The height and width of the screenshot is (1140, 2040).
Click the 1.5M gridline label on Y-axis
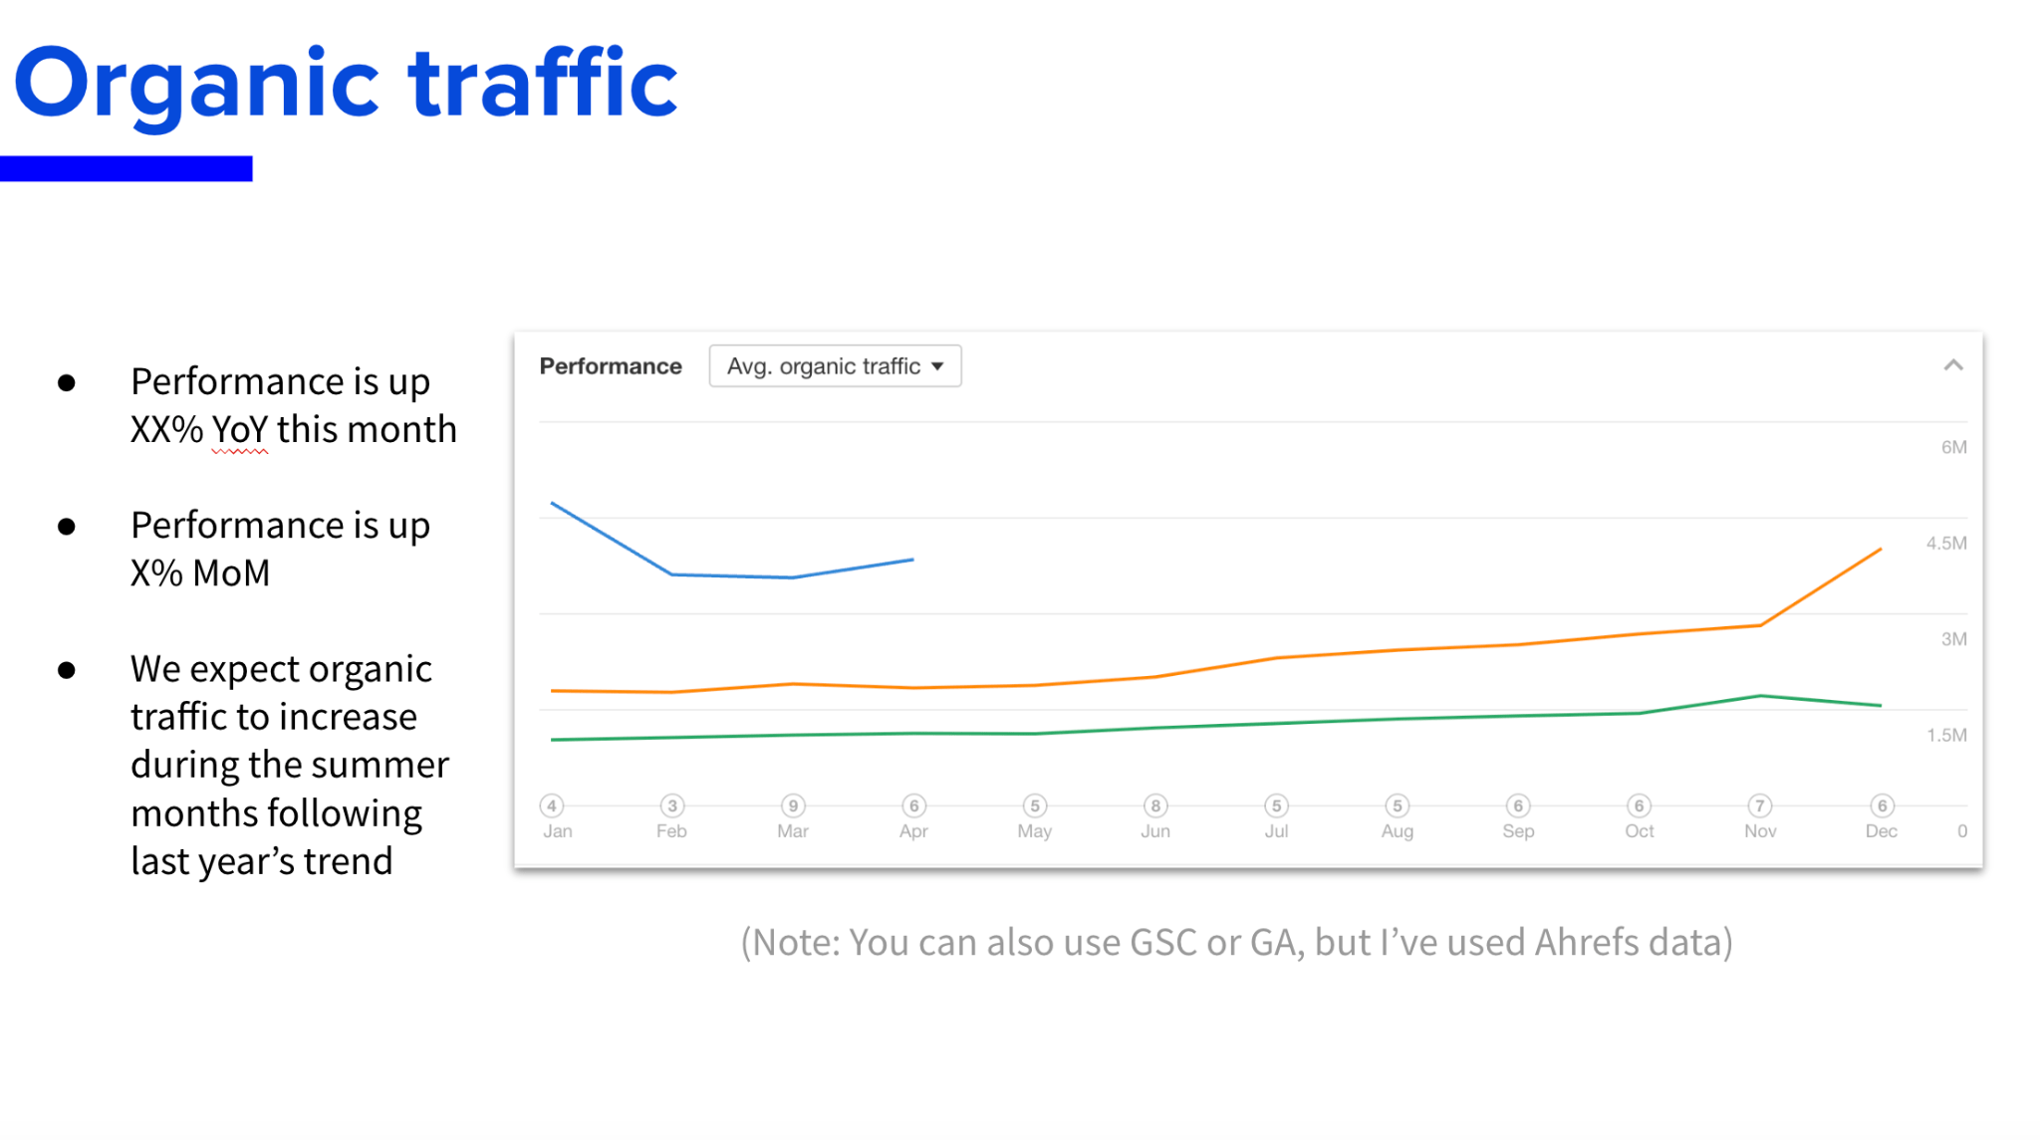click(x=1946, y=734)
